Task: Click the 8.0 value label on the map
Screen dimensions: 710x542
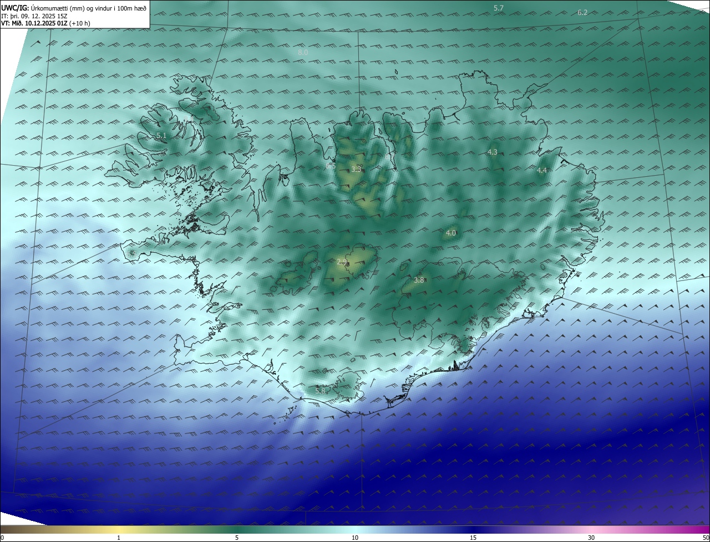Action: coord(303,52)
